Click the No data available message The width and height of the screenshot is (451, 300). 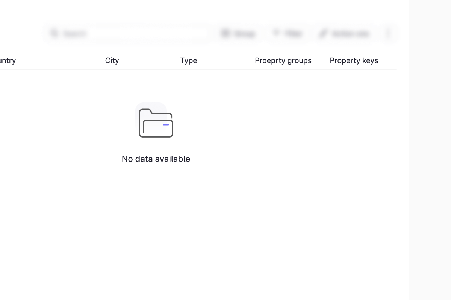click(x=156, y=159)
